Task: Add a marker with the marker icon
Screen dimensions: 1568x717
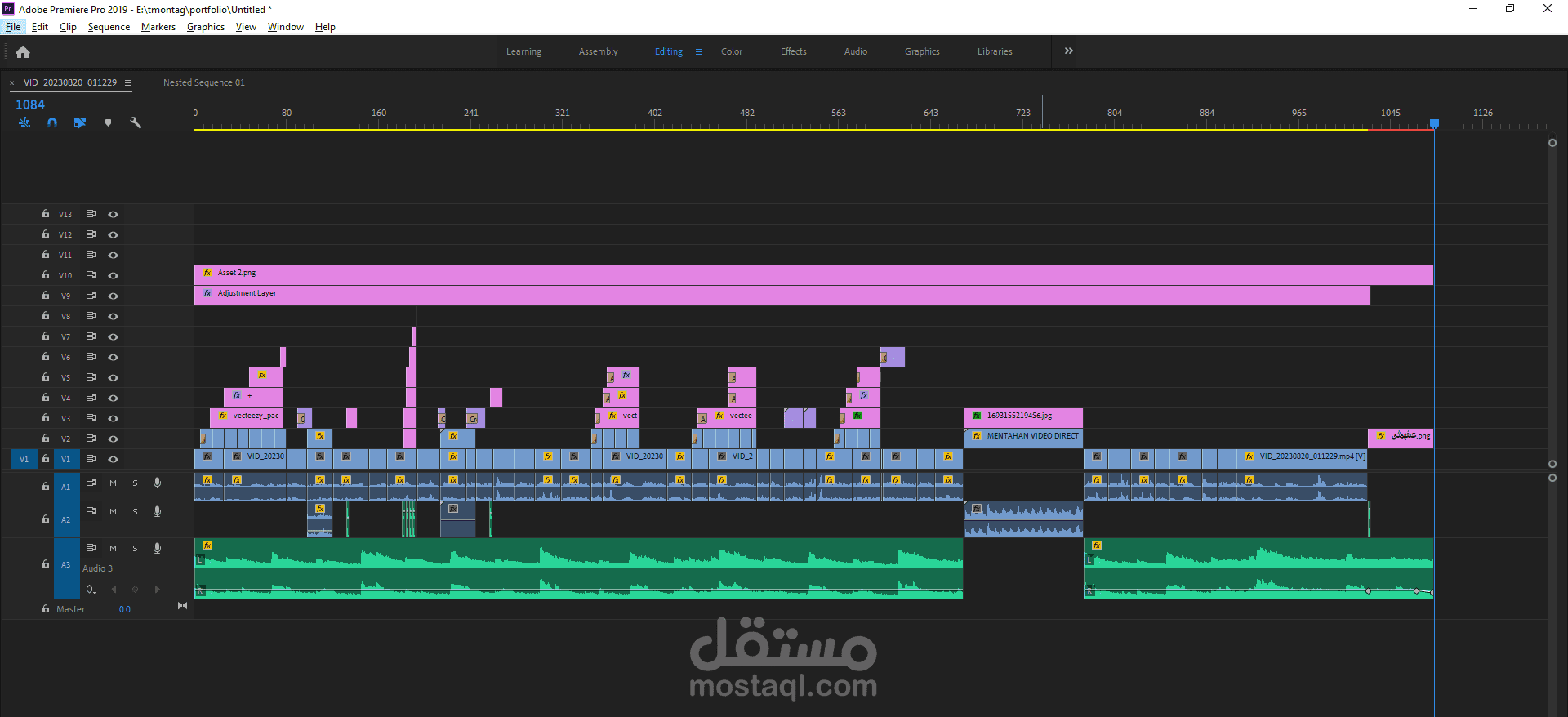Action: click(108, 122)
